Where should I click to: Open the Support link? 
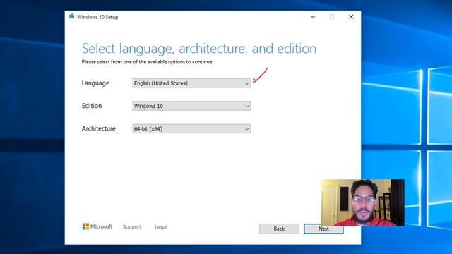click(132, 227)
